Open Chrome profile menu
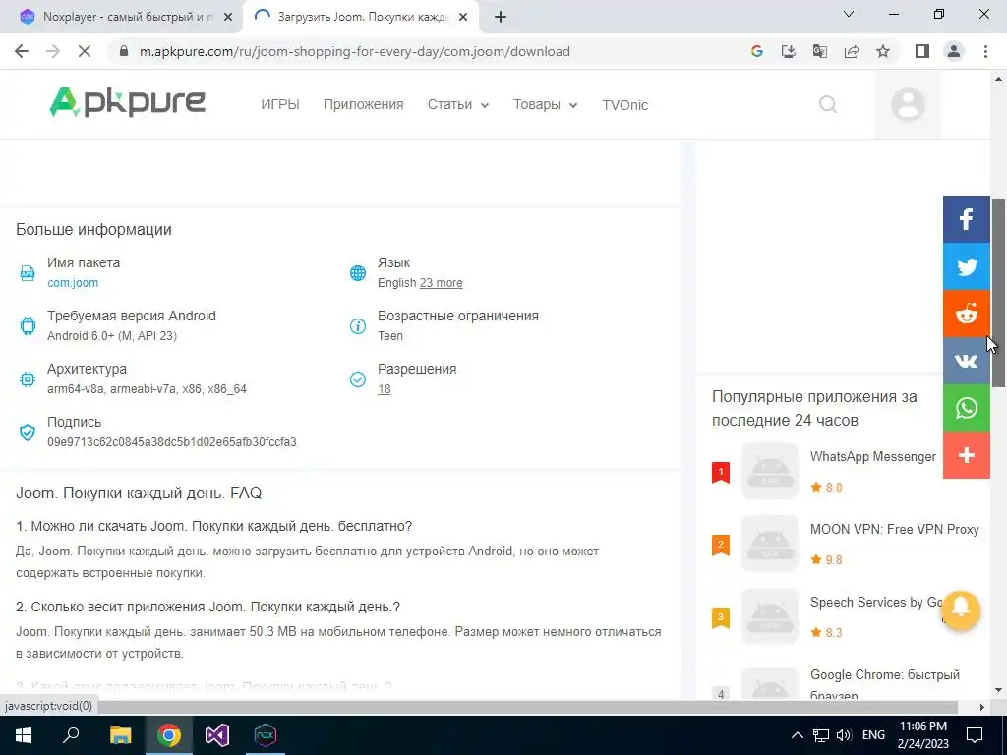Image resolution: width=1007 pixels, height=755 pixels. (x=954, y=51)
